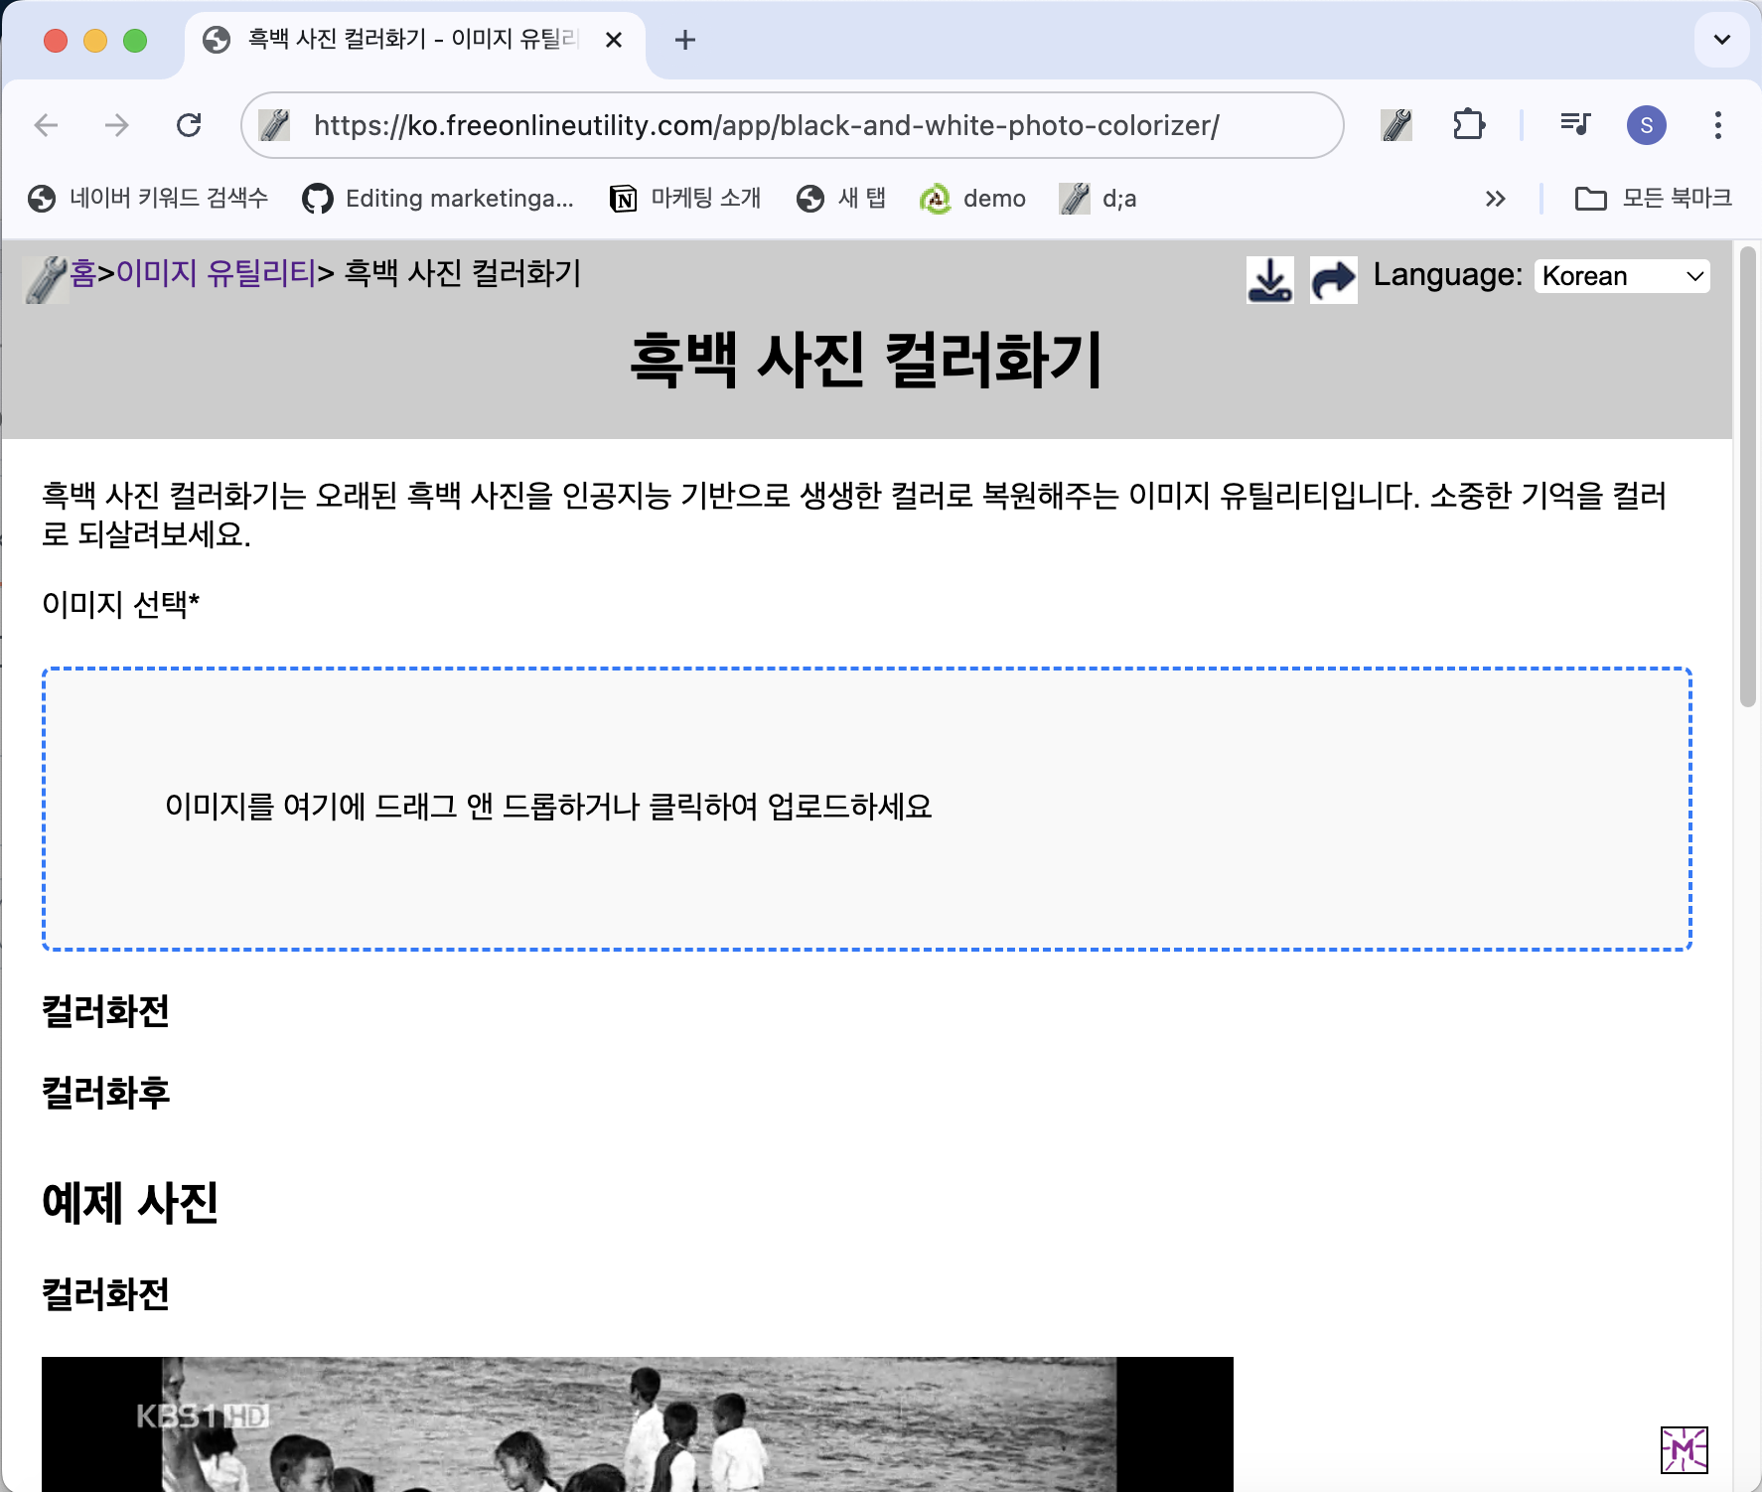Click the main 흑백 사진 컬러화기 page title
Image resolution: width=1762 pixels, height=1492 pixels.
click(867, 360)
